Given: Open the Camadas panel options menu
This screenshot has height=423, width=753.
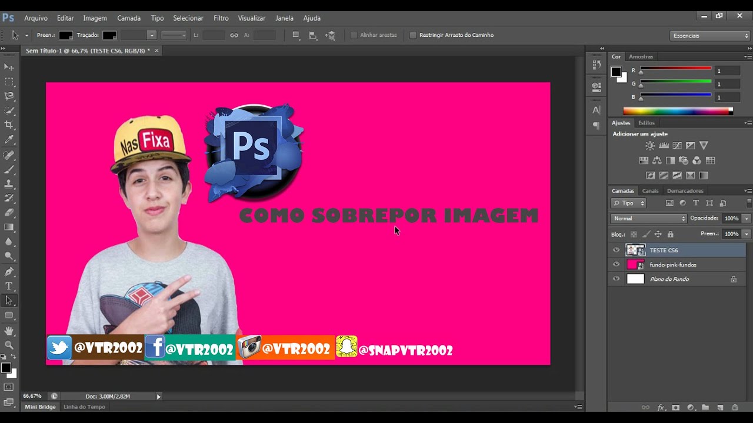Looking at the screenshot, I should pos(748,190).
